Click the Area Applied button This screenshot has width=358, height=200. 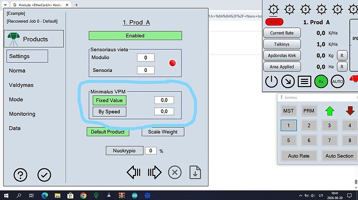pos(282,67)
